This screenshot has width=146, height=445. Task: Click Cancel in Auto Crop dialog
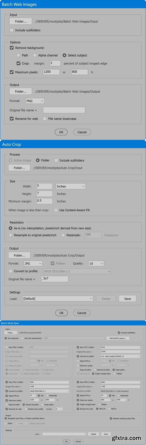(x=82, y=313)
